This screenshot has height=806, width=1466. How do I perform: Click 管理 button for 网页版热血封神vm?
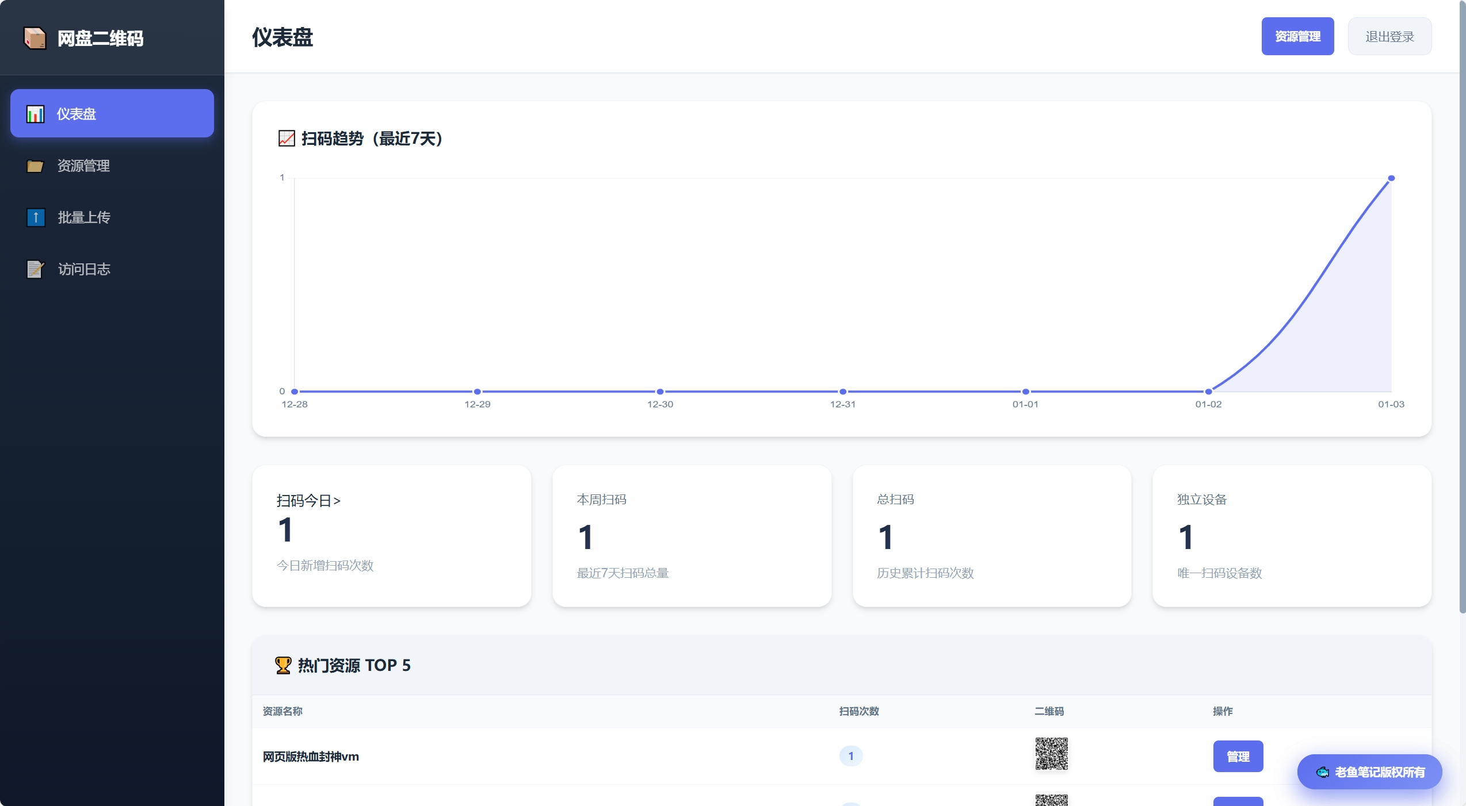1238,756
